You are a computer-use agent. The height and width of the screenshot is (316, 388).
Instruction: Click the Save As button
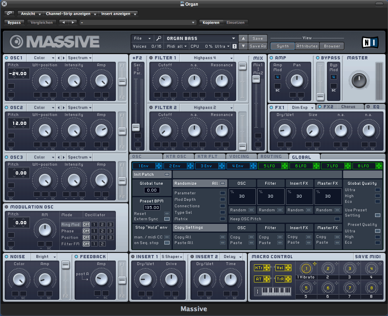tap(258, 46)
